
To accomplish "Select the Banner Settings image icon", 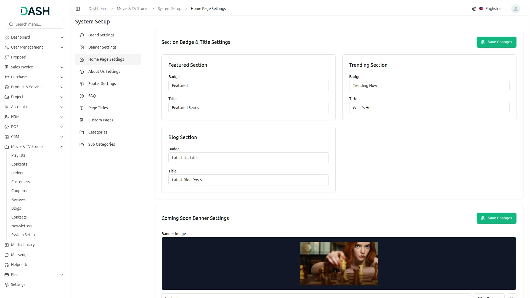I will [x=81, y=47].
